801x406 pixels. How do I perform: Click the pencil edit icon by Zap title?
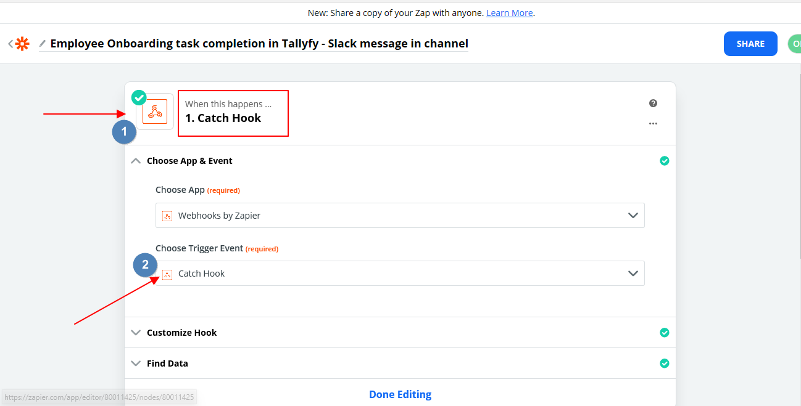pos(42,44)
